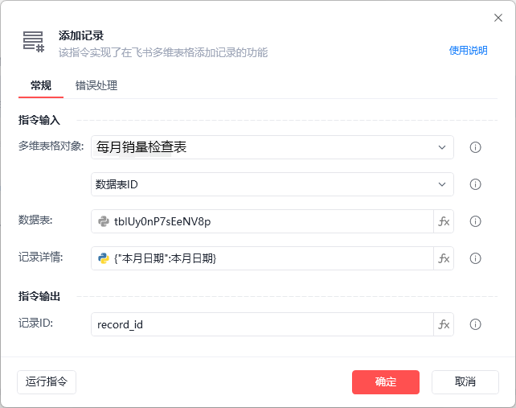Click the fx icon in 记录详情 field

[x=444, y=258]
